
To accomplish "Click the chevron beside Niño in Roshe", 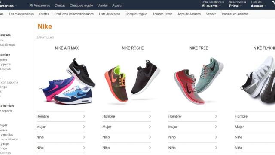I will (x=150, y=137).
